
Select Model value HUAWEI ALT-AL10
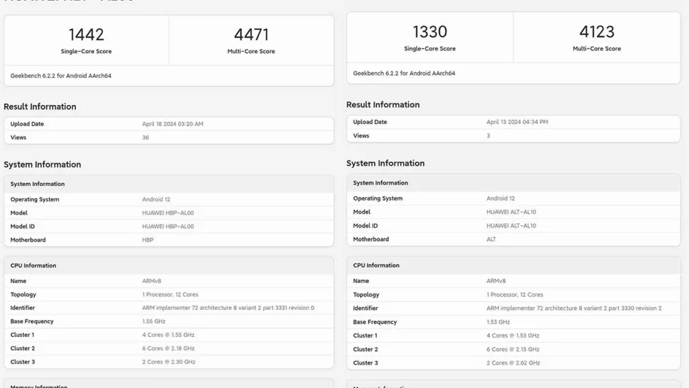coord(511,212)
